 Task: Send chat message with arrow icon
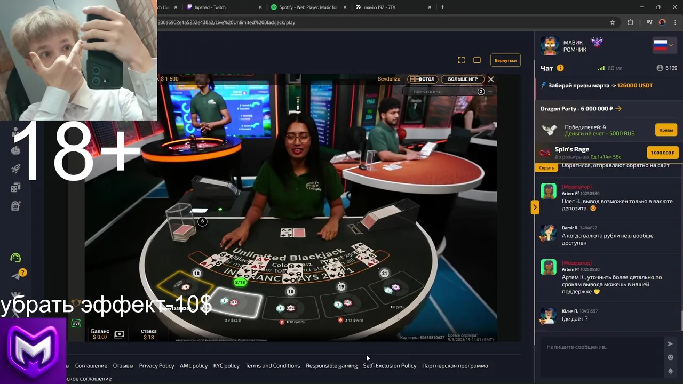(x=670, y=344)
